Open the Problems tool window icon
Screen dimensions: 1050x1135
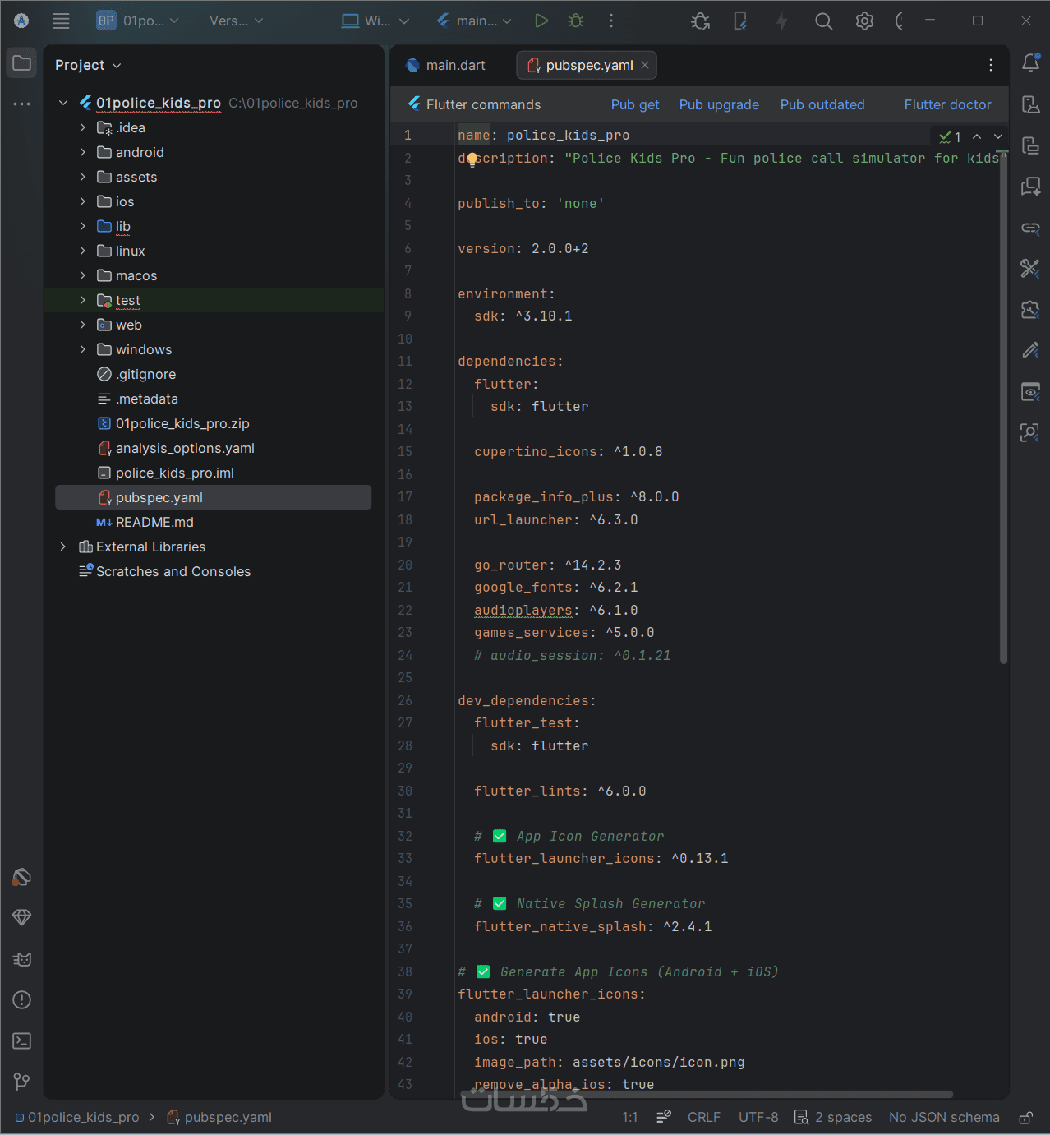pos(22,999)
